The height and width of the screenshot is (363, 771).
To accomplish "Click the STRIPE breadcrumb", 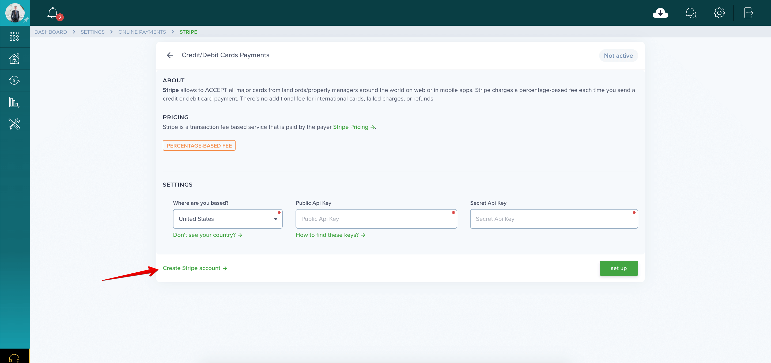I will click(188, 32).
